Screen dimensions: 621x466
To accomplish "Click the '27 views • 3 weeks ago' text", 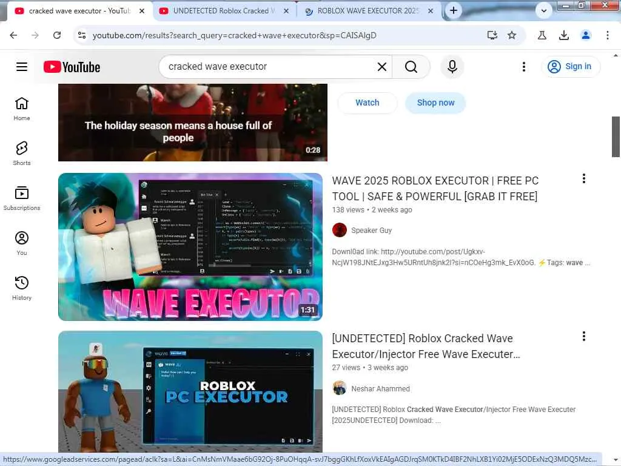I will (370, 368).
